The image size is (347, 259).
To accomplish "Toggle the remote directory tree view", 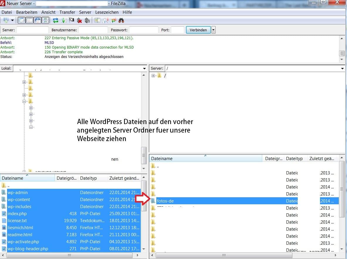I will [x=38, y=20].
